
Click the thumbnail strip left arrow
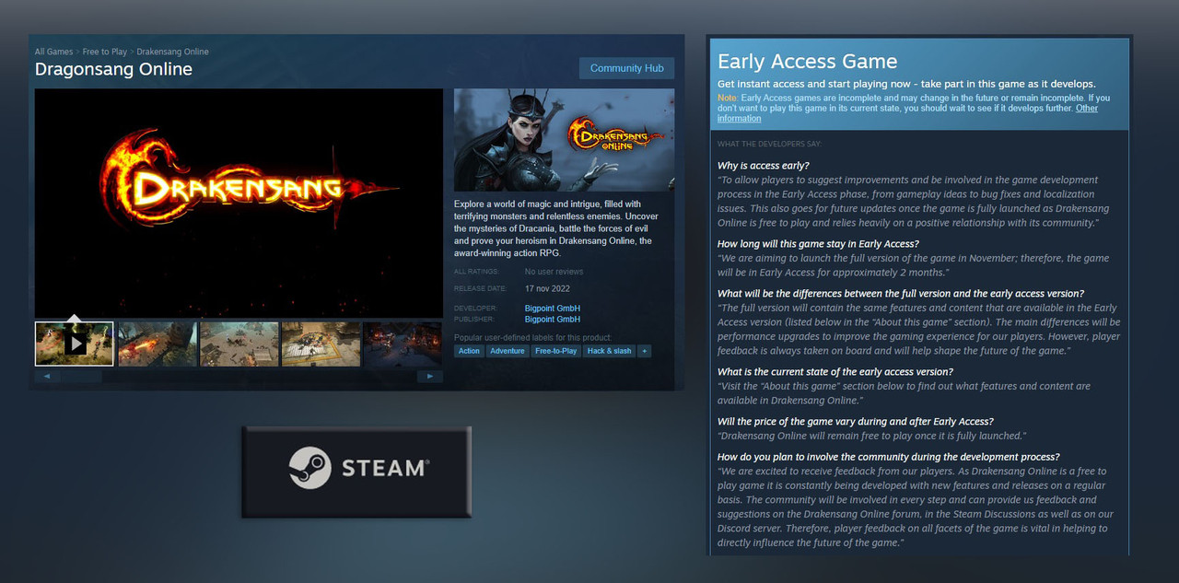(x=46, y=377)
